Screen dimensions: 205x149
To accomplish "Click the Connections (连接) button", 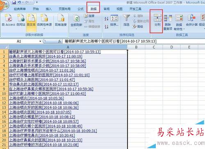I will (89, 16).
